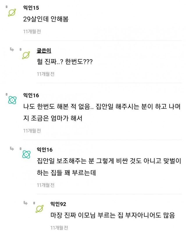
Task: Click the reply arrow before 익인16's nested reply
Action: [x=12, y=149]
